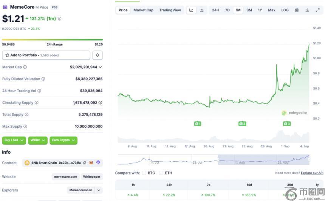The width and height of the screenshot is (325, 201).
Task: Click Add to Portfolio button
Action: [46, 55]
